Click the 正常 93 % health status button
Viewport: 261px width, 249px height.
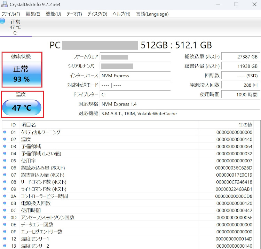(x=22, y=74)
